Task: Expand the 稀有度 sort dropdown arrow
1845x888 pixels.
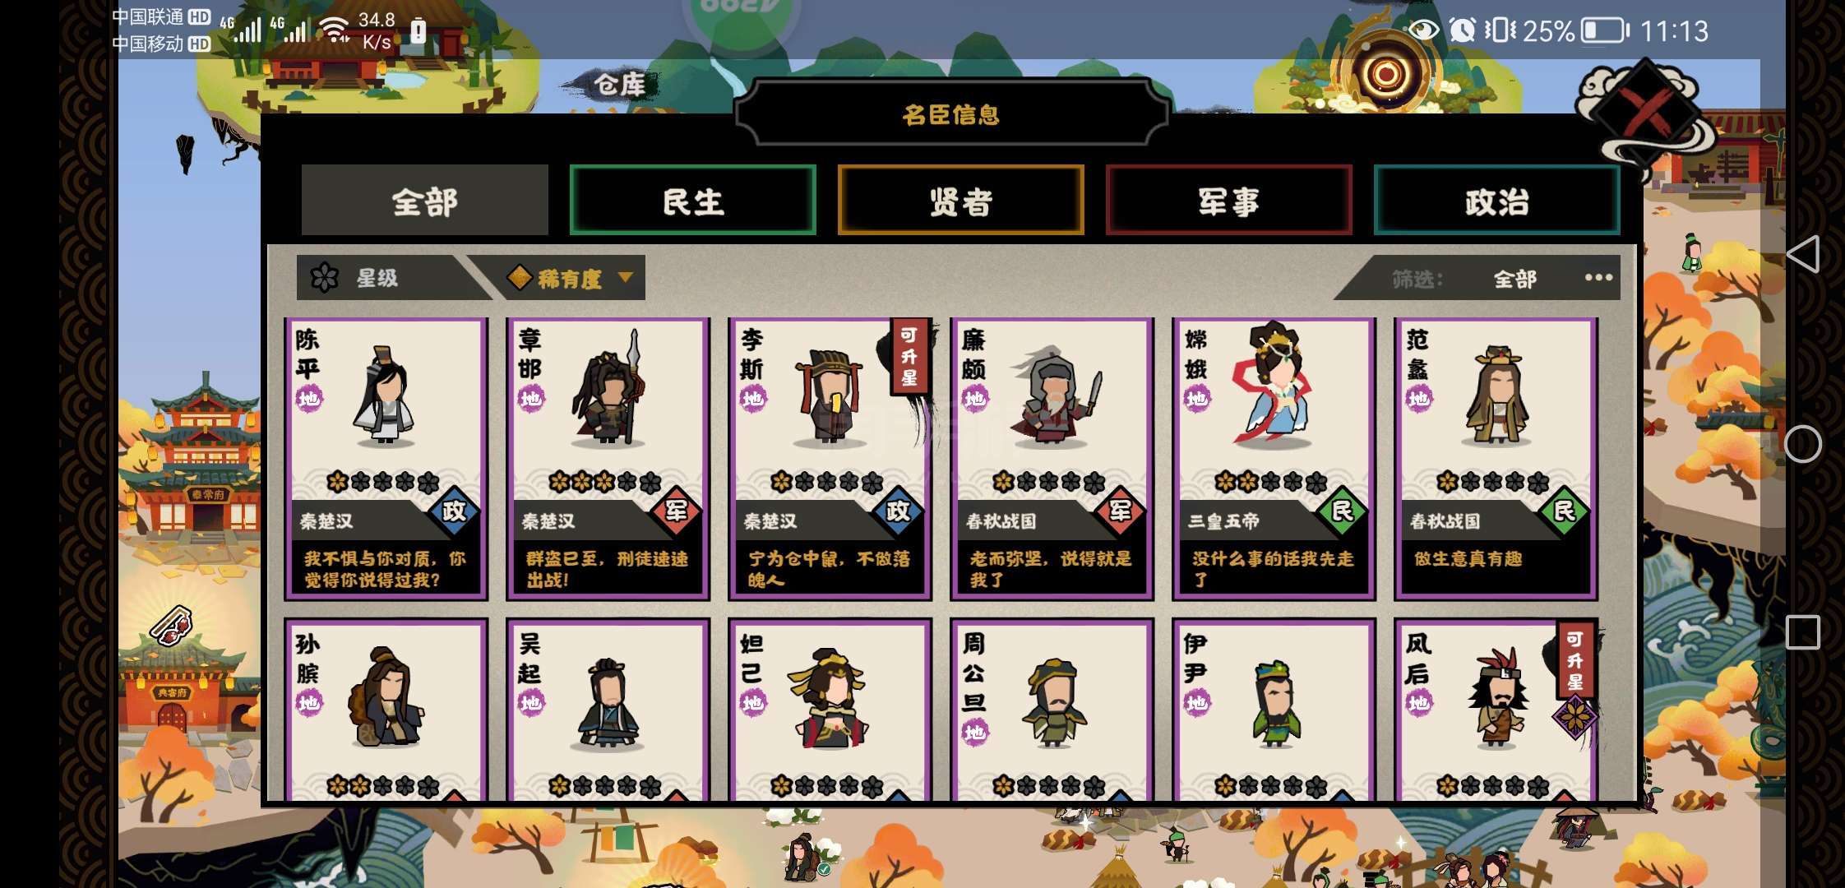Action: coord(625,277)
